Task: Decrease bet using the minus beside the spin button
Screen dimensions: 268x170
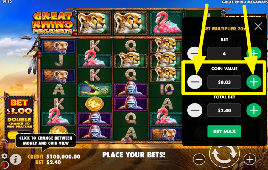Action: click(199, 159)
